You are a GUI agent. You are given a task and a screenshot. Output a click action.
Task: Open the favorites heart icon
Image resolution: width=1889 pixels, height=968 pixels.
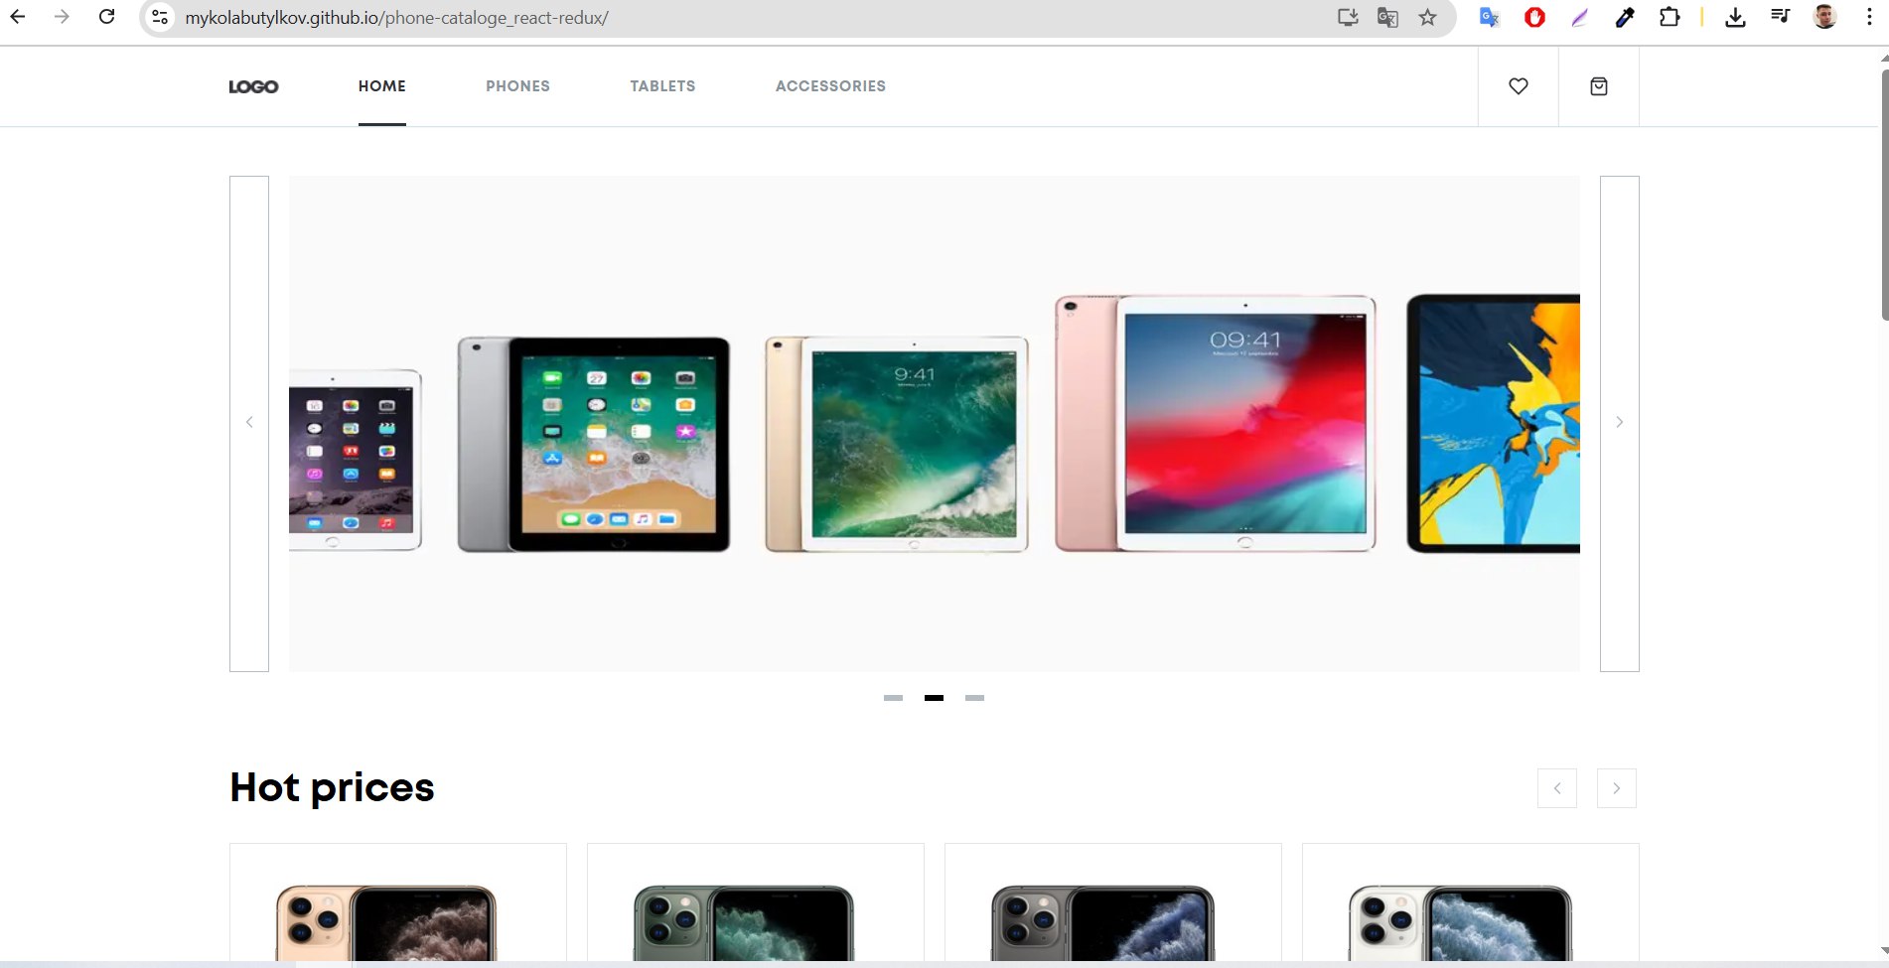pos(1518,86)
